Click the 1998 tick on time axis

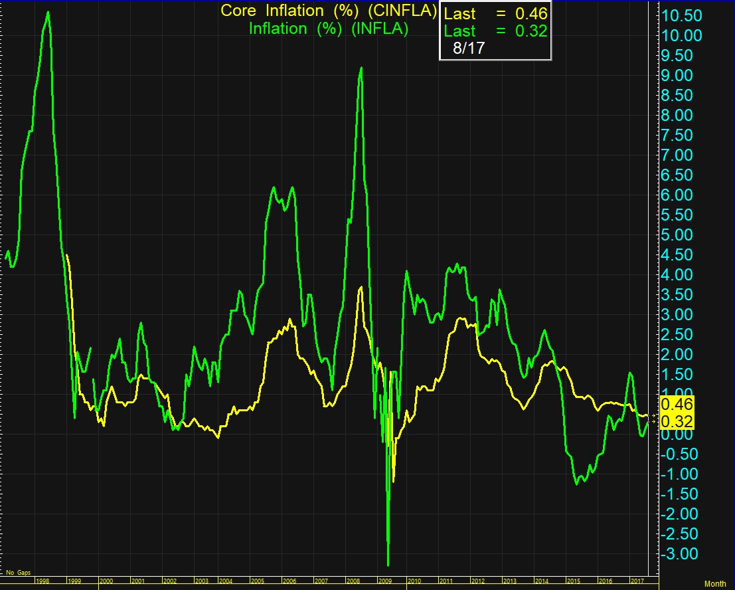click(x=42, y=581)
